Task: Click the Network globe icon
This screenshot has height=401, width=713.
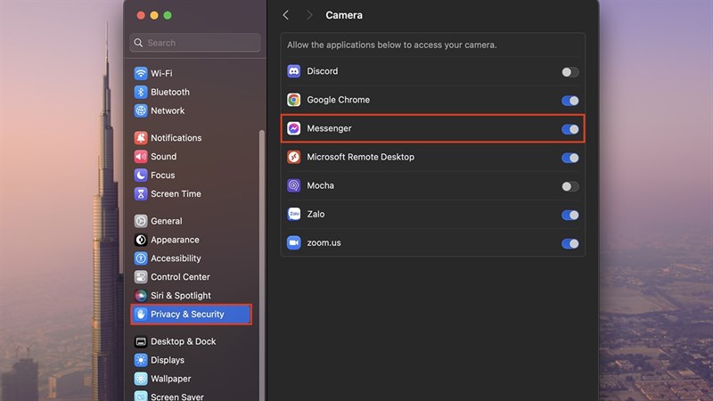Action: point(141,110)
